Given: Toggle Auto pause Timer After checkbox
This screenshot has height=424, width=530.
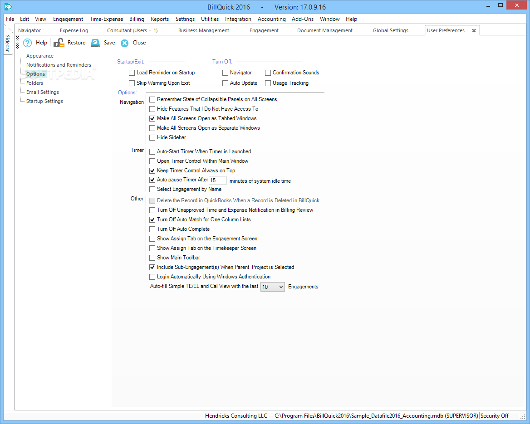Looking at the screenshot, I should pyautogui.click(x=152, y=180).
